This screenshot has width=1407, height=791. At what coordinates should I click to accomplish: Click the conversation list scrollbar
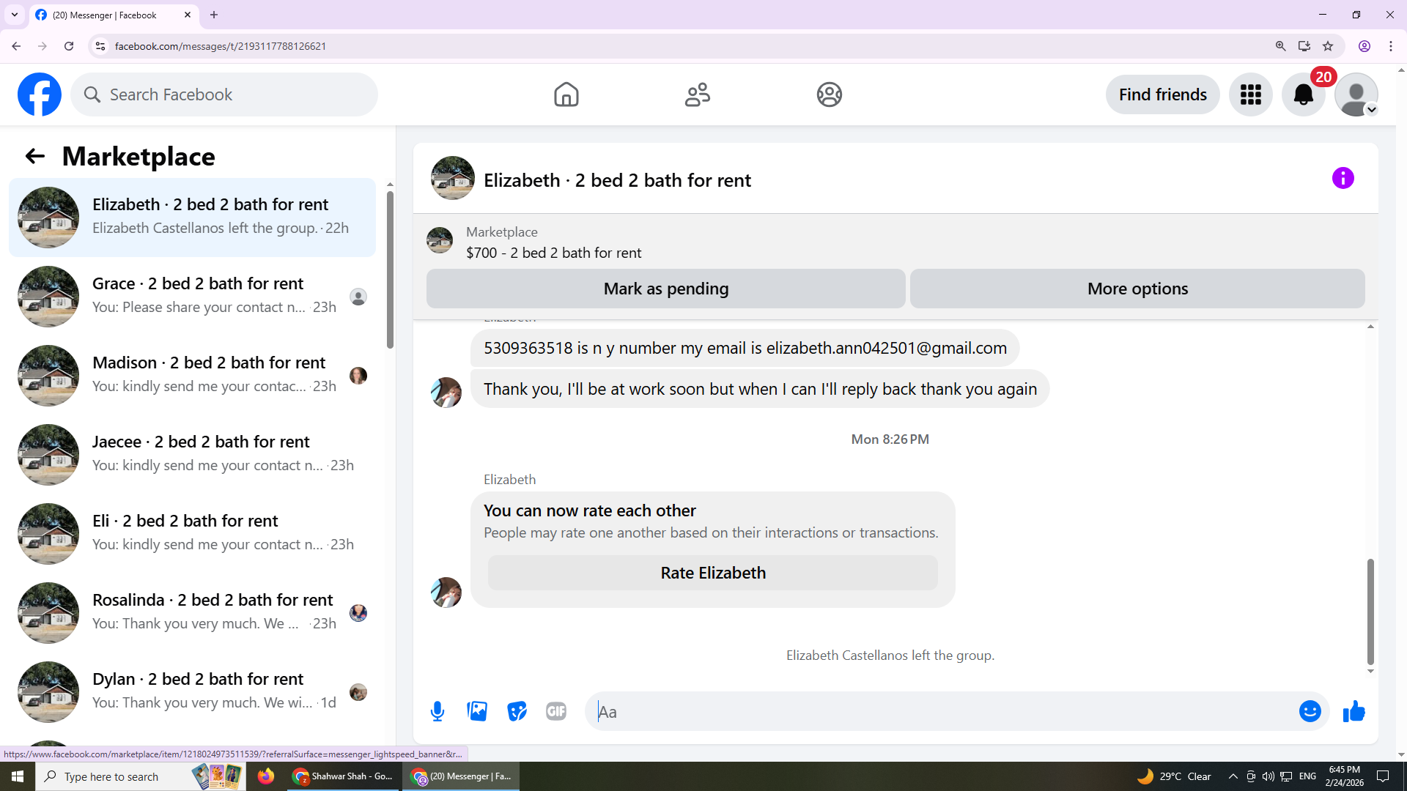[390, 271]
